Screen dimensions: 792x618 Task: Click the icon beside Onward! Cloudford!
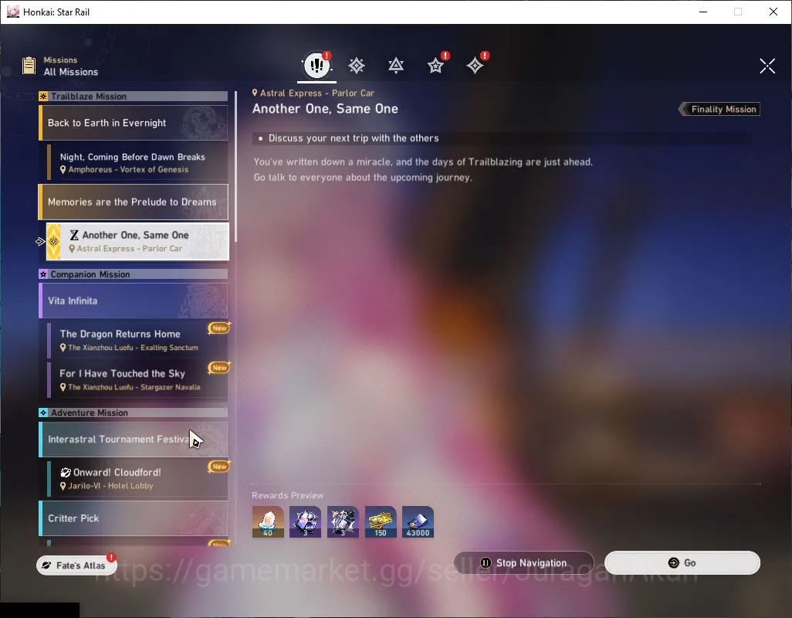tap(65, 473)
